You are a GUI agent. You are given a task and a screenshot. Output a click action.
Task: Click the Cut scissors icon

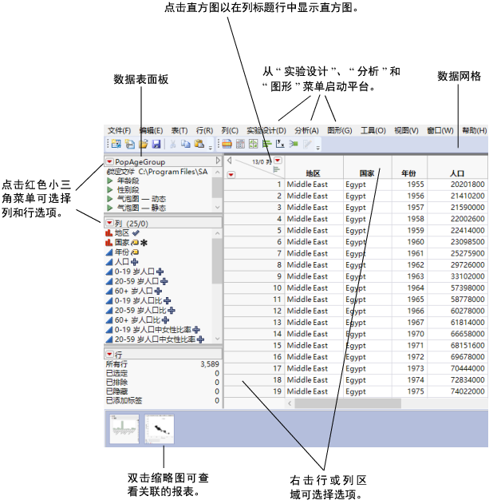pos(173,144)
